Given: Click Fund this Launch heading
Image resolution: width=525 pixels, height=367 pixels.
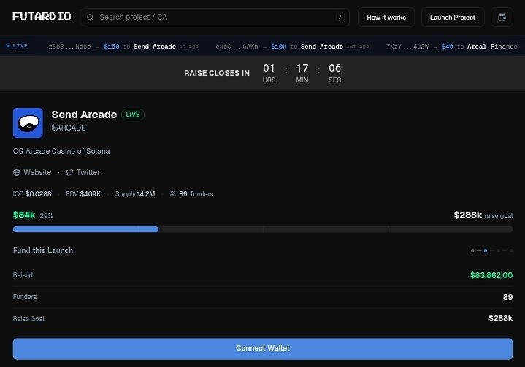Looking at the screenshot, I should 43,250.
